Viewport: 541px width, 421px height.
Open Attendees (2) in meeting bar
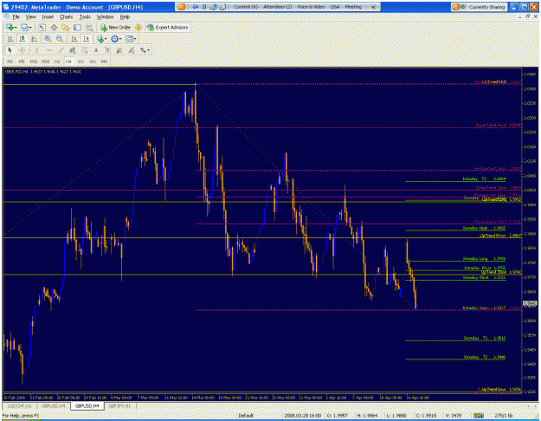277,7
